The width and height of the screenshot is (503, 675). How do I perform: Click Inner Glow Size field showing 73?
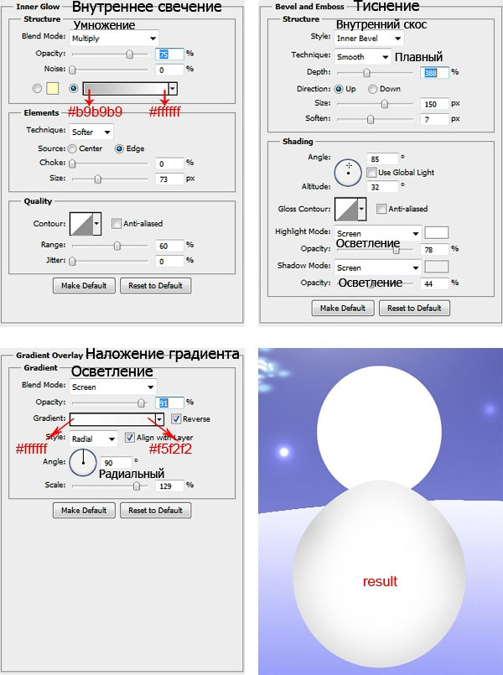169,179
